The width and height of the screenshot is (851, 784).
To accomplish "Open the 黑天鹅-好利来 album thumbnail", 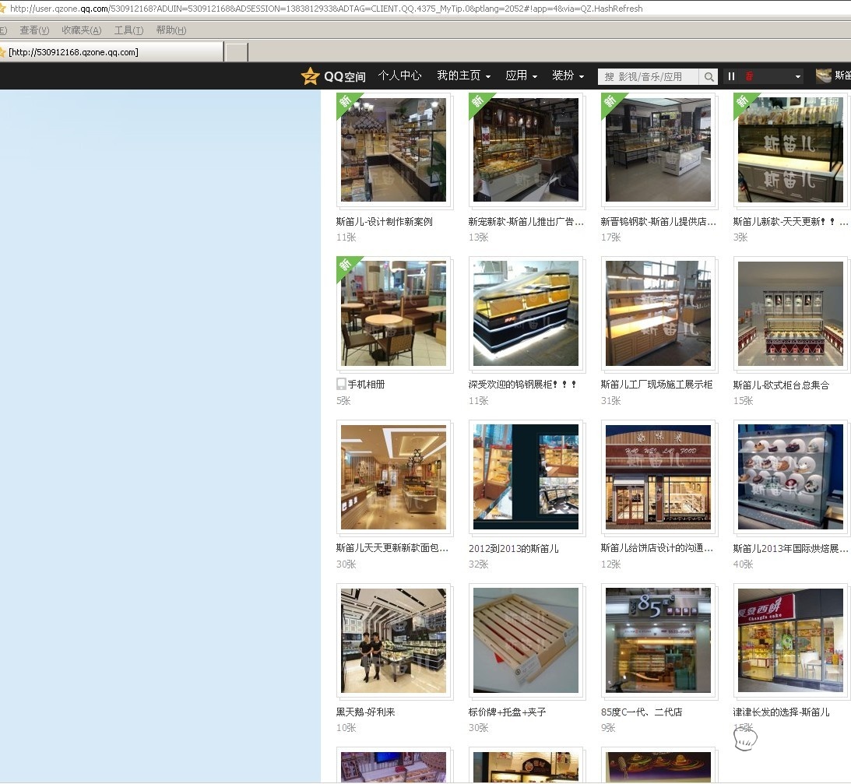I will [x=393, y=640].
